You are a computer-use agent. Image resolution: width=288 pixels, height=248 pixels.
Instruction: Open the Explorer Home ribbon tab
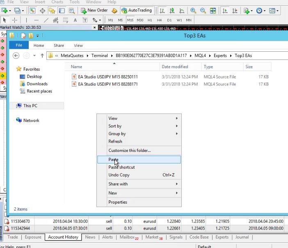(39, 46)
